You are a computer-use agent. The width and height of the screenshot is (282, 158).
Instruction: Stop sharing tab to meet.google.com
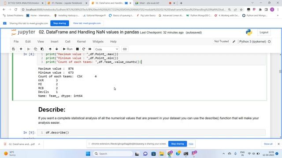pos(59,23)
